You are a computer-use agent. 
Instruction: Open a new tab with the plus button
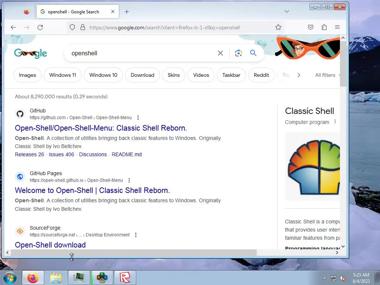127,12
